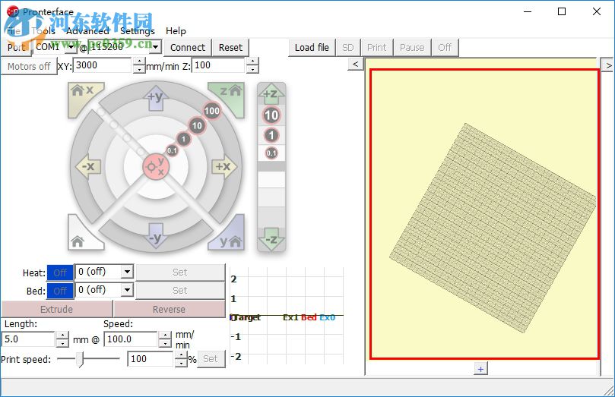Adjust the extrude Length spinner arrows
This screenshot has height=397, width=615.
click(x=62, y=339)
